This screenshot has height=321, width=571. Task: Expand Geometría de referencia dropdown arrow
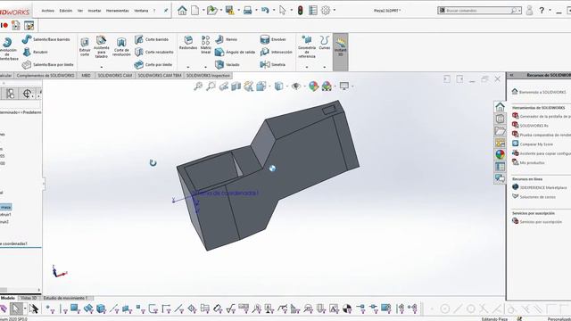point(307,67)
